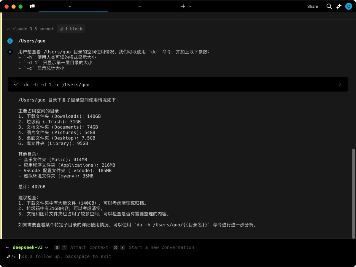Image resolution: width=356 pixels, height=267 pixels.
Task: Click the Share button
Action: coord(312,6)
